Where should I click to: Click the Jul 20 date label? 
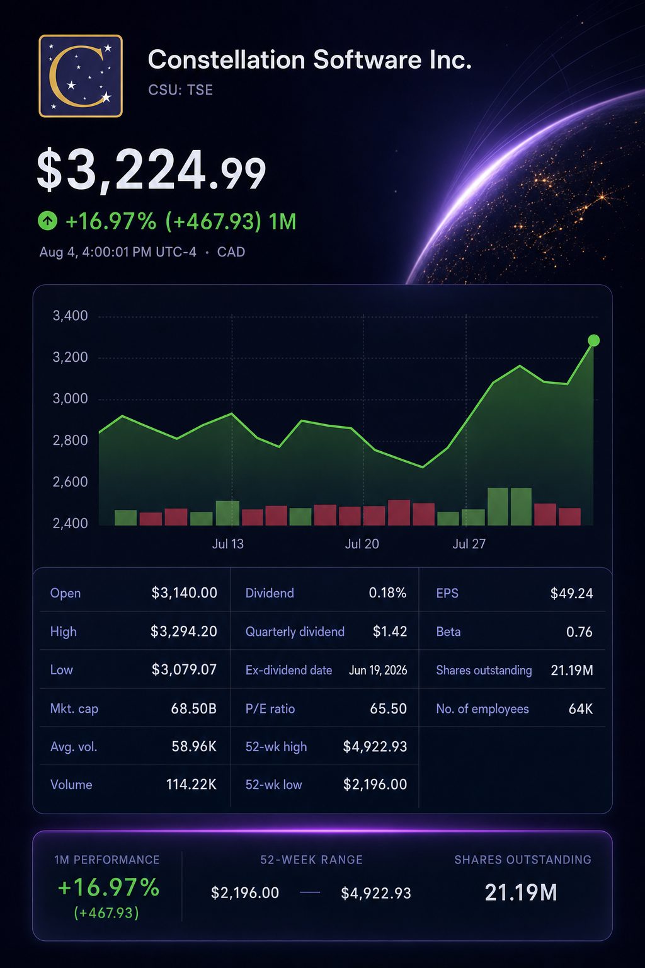362,544
